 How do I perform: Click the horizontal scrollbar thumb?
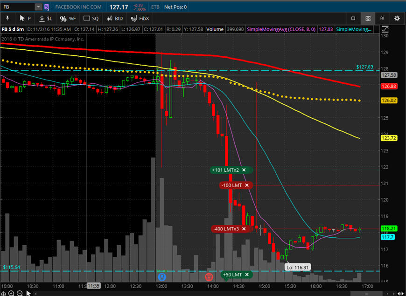367,293
